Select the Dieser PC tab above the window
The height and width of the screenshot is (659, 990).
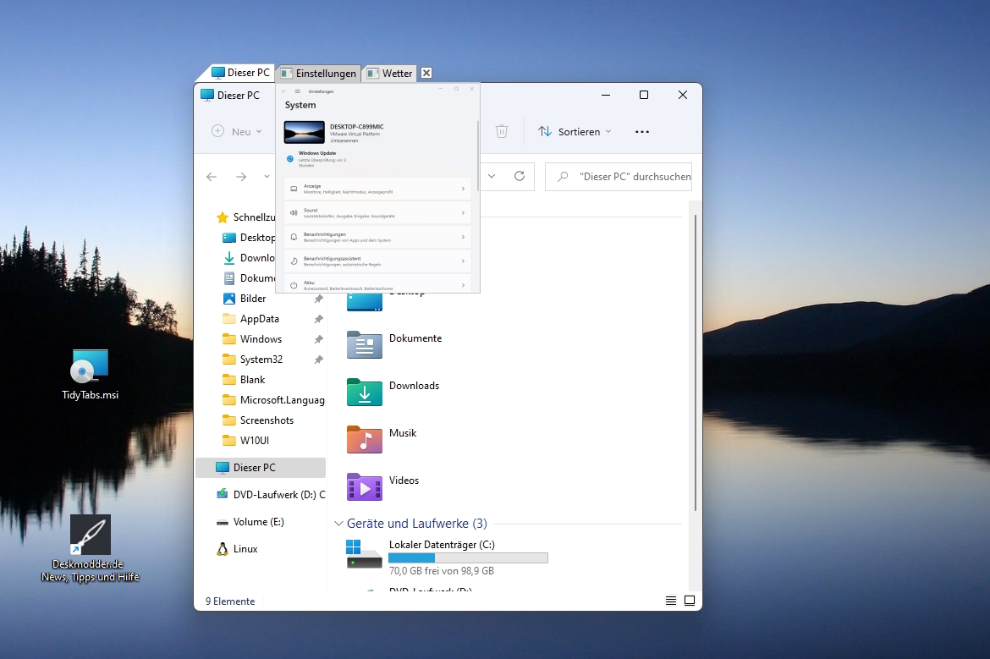click(x=240, y=73)
